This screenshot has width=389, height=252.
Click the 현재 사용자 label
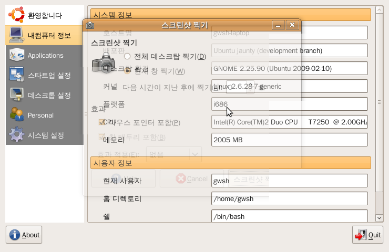pyautogui.click(x=122, y=181)
